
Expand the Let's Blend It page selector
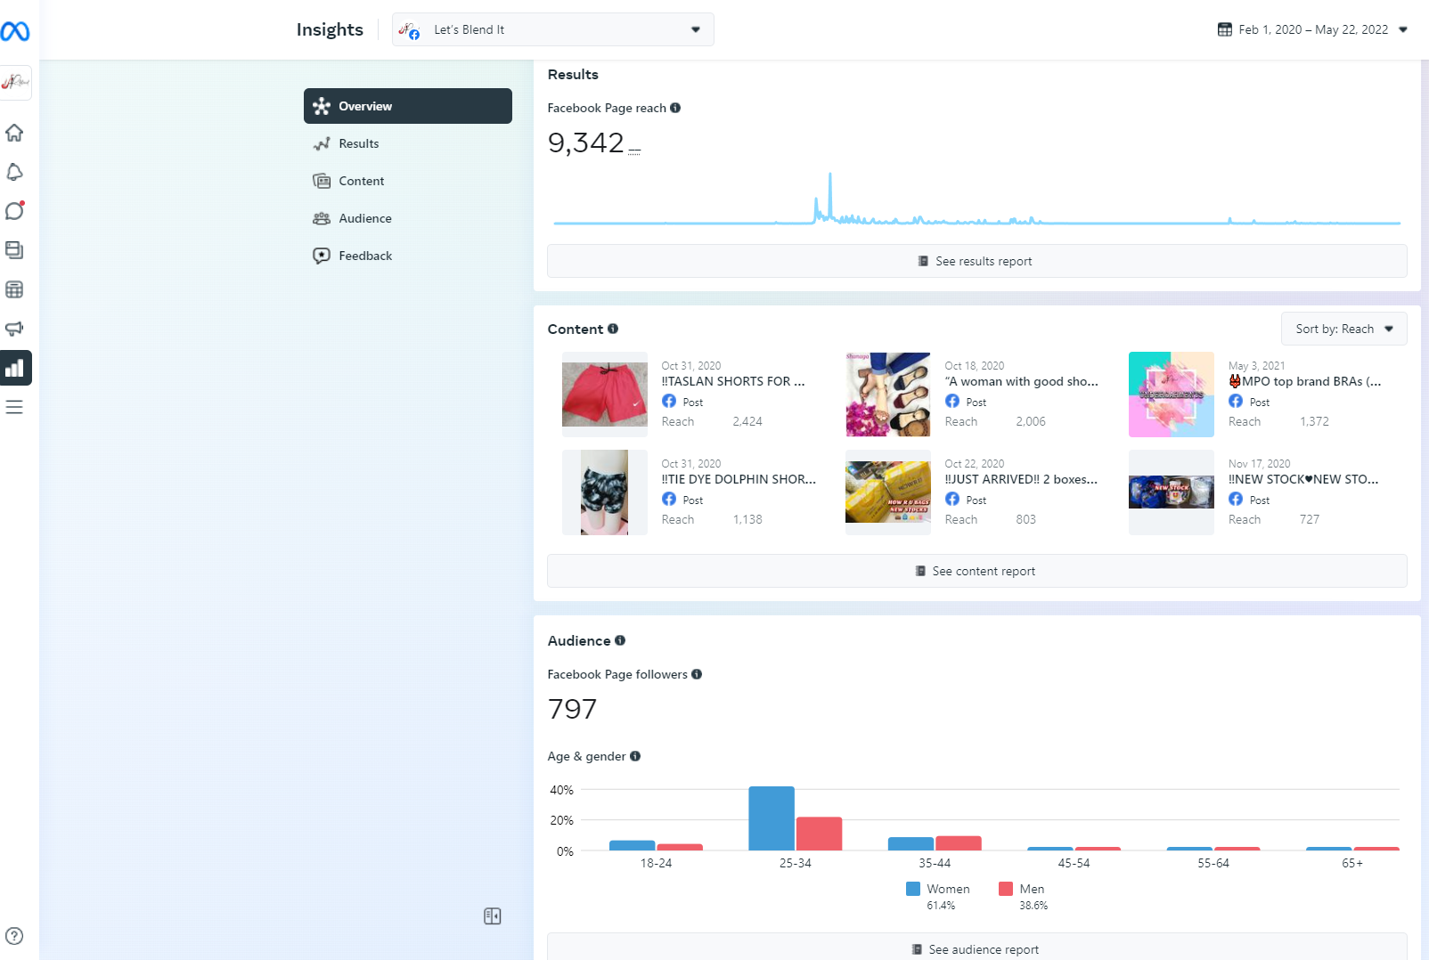pos(553,29)
